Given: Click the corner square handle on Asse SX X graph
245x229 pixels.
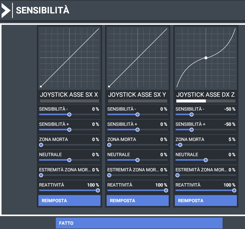Looking at the screenshot, I should point(41,86).
